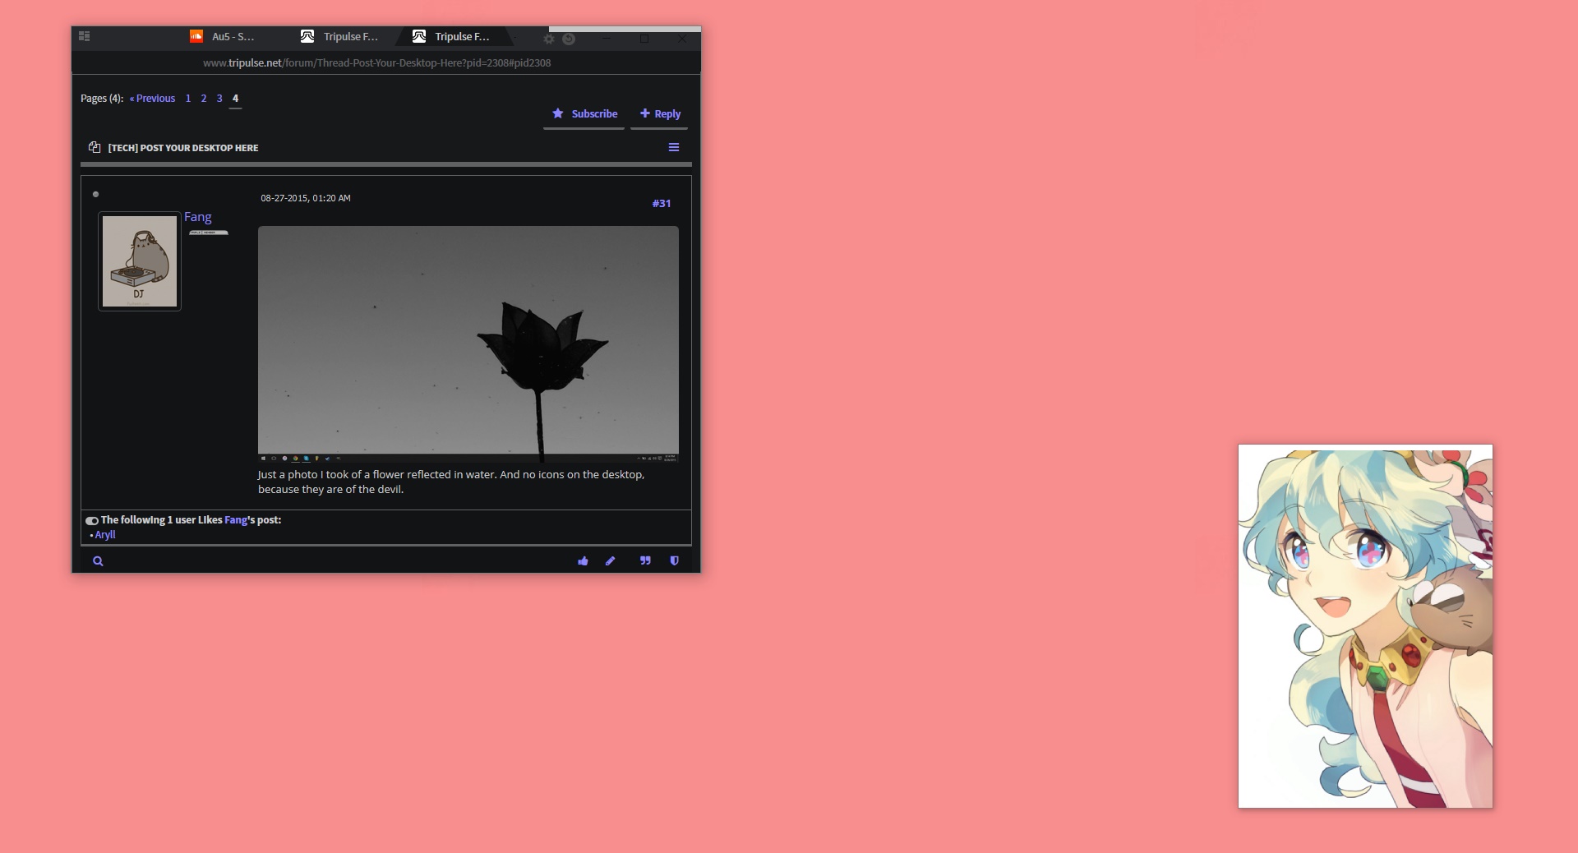Subscribe to this thread
Viewport: 1578px width, 853px height.
click(584, 114)
